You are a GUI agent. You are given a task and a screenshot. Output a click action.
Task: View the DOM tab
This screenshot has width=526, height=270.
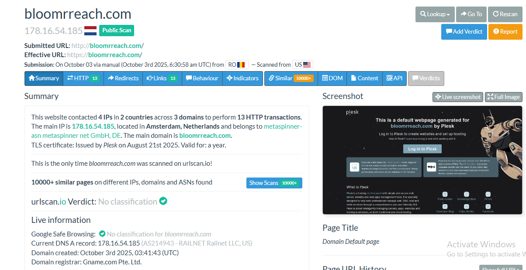(x=332, y=78)
